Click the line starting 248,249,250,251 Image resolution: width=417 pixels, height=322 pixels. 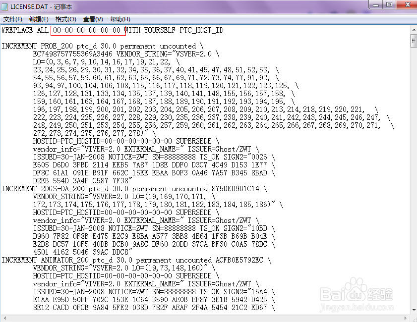tap(213, 125)
